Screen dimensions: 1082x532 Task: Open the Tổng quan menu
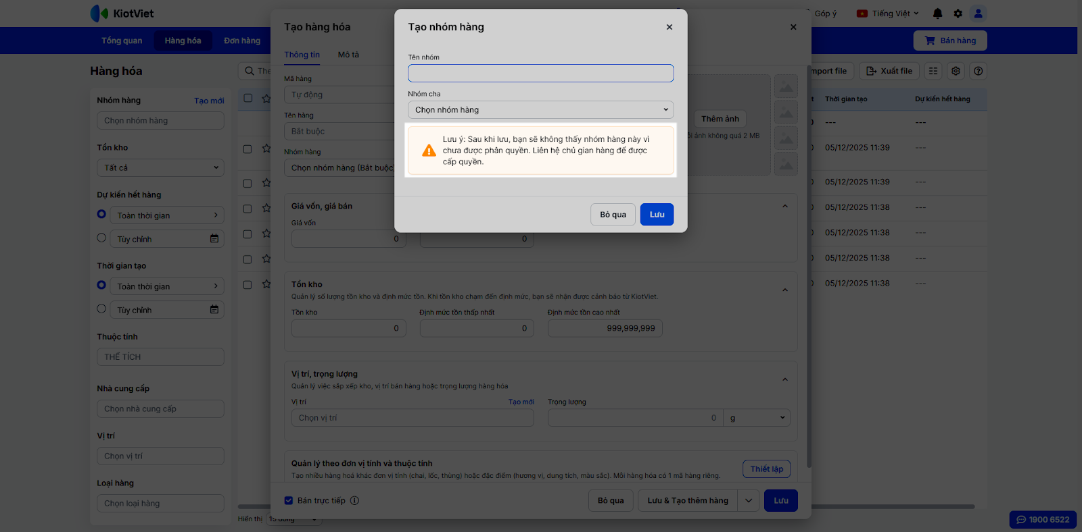coord(122,41)
